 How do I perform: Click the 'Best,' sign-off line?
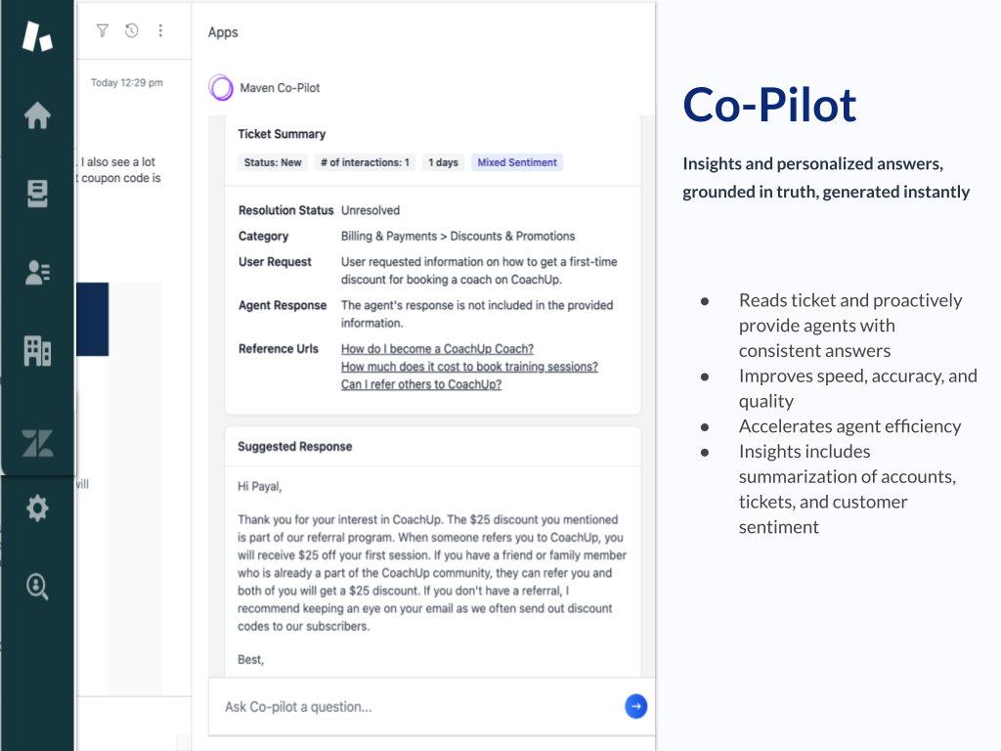point(251,660)
